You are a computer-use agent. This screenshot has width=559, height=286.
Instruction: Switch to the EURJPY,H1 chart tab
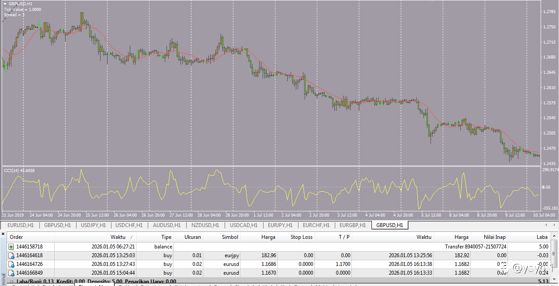(281, 225)
